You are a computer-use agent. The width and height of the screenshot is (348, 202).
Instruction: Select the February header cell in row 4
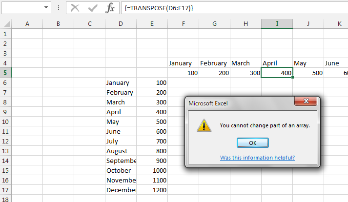[214, 63]
